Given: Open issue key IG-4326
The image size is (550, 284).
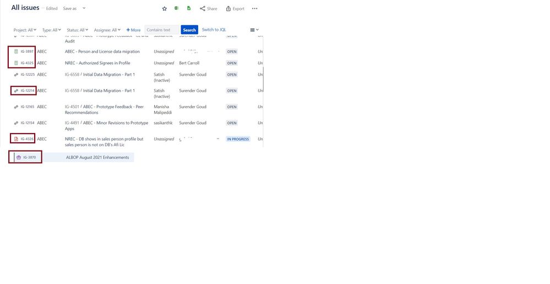Looking at the screenshot, I should point(27,139).
